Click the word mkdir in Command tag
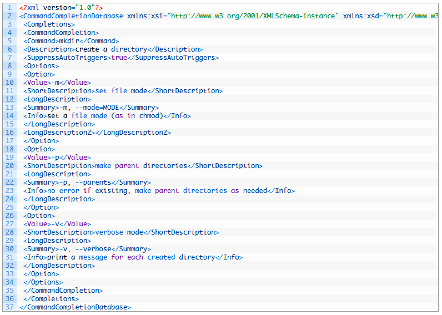 tap(69, 41)
